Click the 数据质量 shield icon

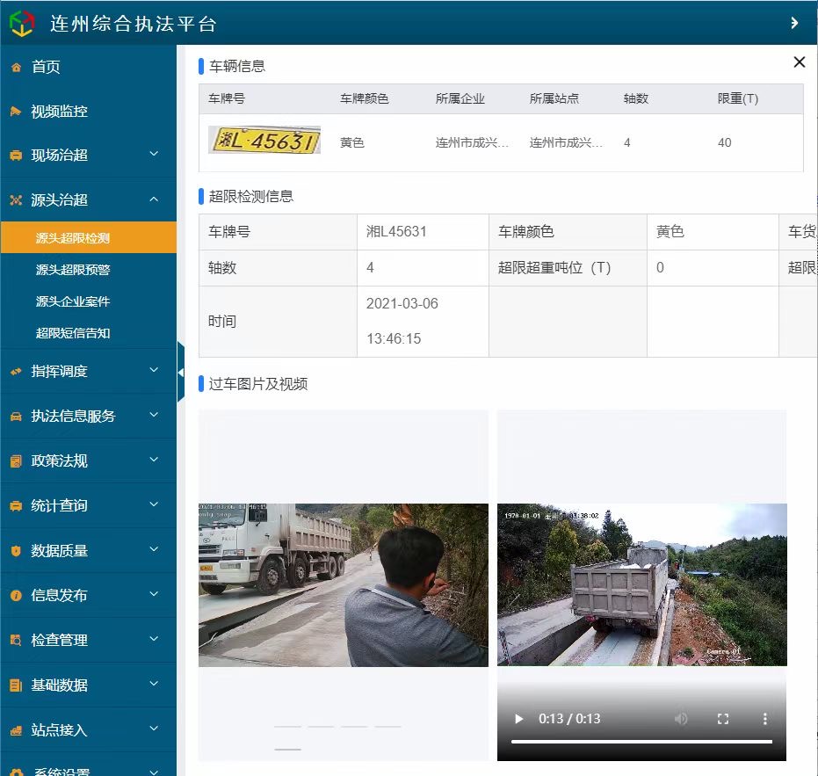pos(16,551)
